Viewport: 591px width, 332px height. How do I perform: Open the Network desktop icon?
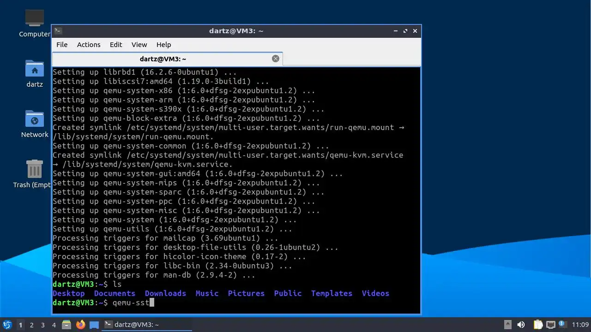tap(35, 124)
